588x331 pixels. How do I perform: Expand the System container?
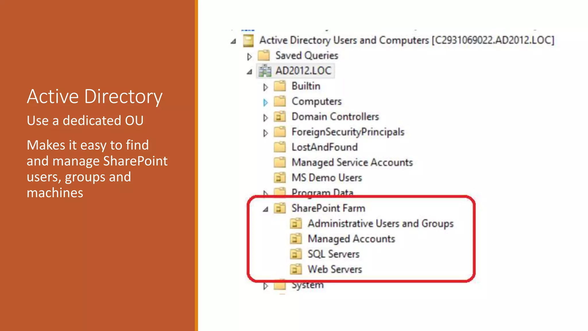pyautogui.click(x=265, y=286)
